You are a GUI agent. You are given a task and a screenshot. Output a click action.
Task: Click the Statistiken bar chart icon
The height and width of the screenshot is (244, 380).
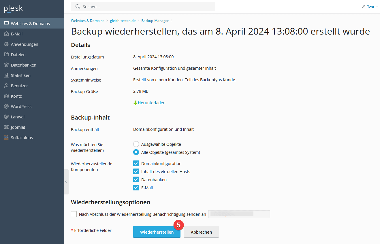(6, 75)
